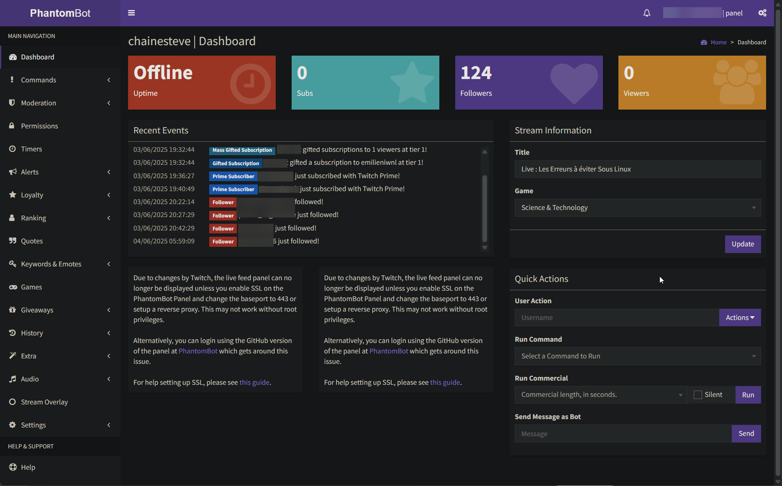Click the Stream Overlay circle icon
Image resolution: width=782 pixels, height=486 pixels.
[x=13, y=402]
